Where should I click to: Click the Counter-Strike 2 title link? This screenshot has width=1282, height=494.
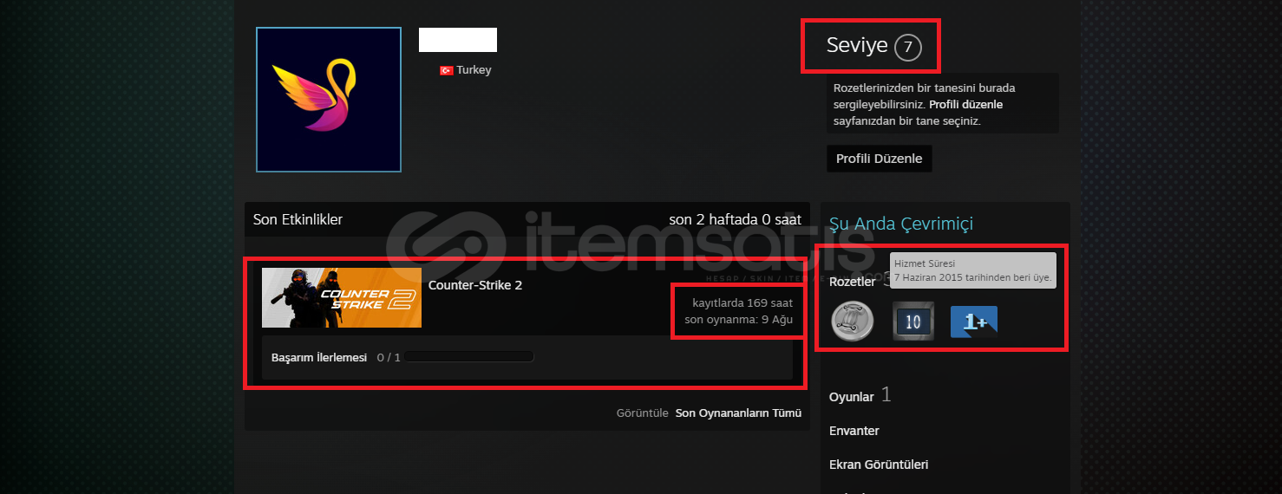point(475,285)
